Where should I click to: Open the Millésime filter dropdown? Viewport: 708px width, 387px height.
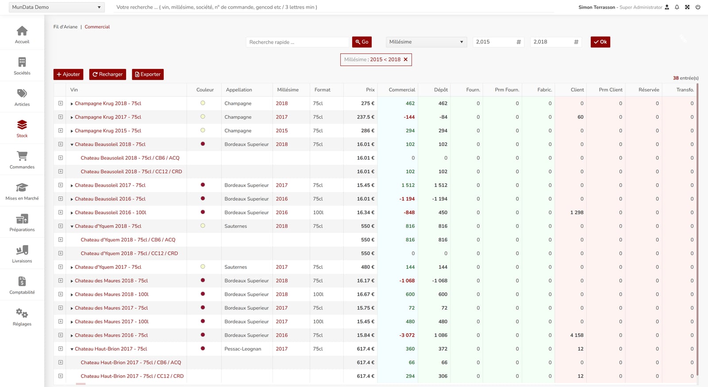(427, 42)
